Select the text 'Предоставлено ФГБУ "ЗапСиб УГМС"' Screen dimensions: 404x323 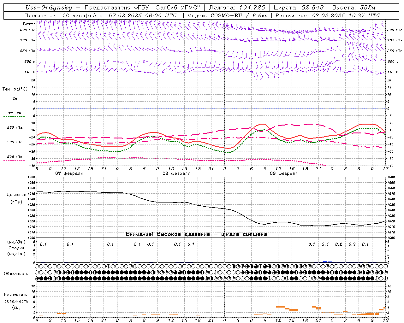click(142, 8)
